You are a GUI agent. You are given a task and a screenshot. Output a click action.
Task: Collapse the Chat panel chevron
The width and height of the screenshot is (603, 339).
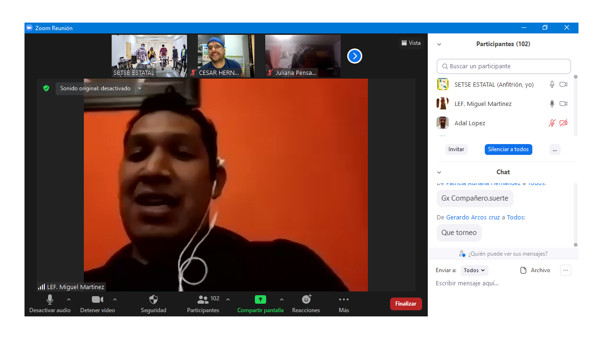(x=439, y=172)
